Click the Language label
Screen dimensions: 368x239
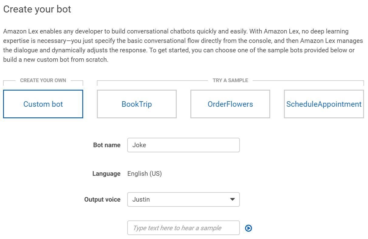pos(106,174)
